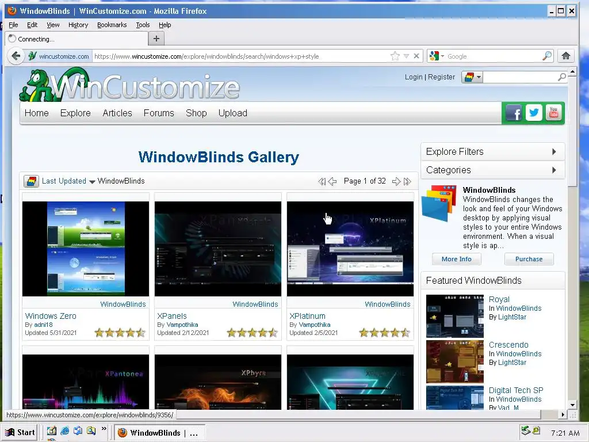Viewport: 589px width, 442px height.
Task: Open the site search category dropdown
Action: (x=472, y=77)
